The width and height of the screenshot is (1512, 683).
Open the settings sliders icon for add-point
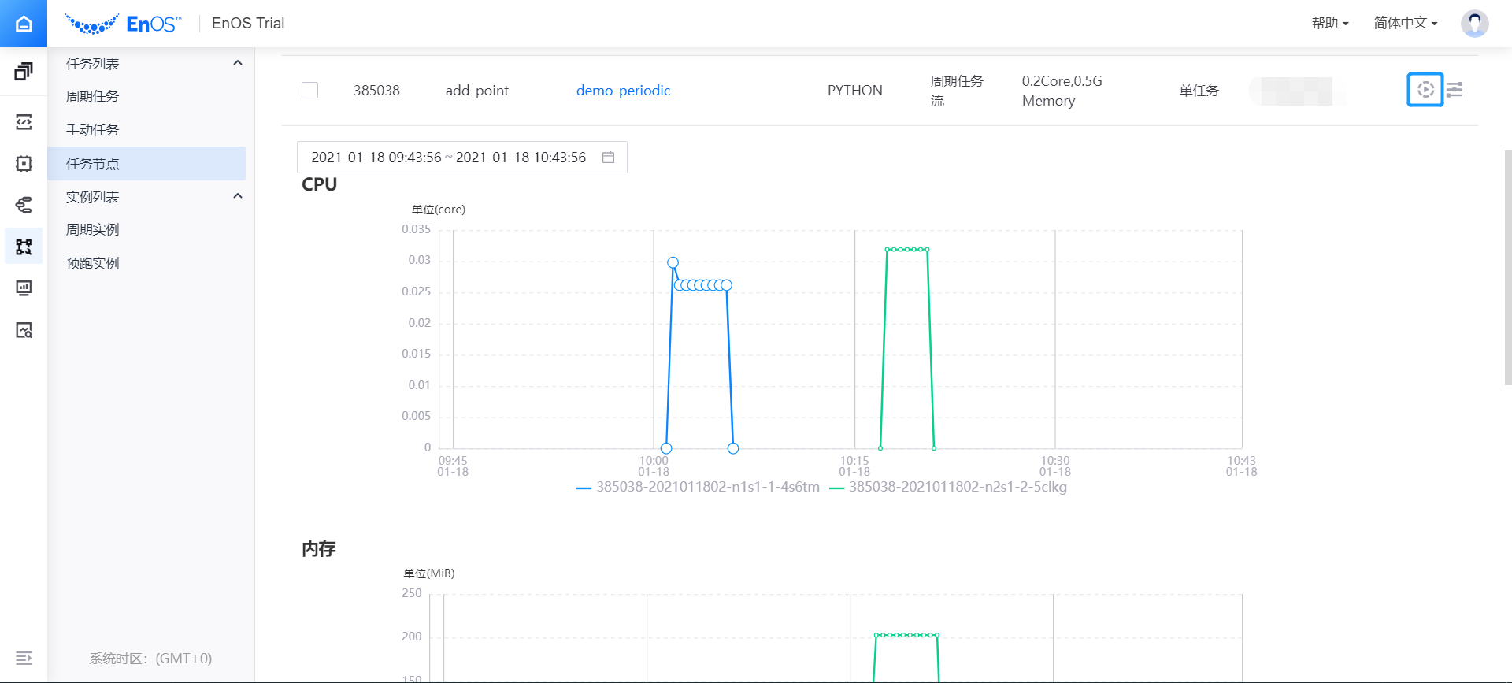[x=1455, y=90]
